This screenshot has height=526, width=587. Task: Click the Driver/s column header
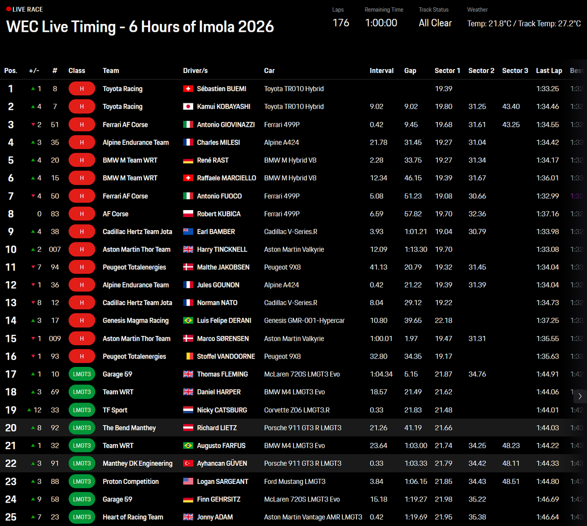(x=195, y=71)
